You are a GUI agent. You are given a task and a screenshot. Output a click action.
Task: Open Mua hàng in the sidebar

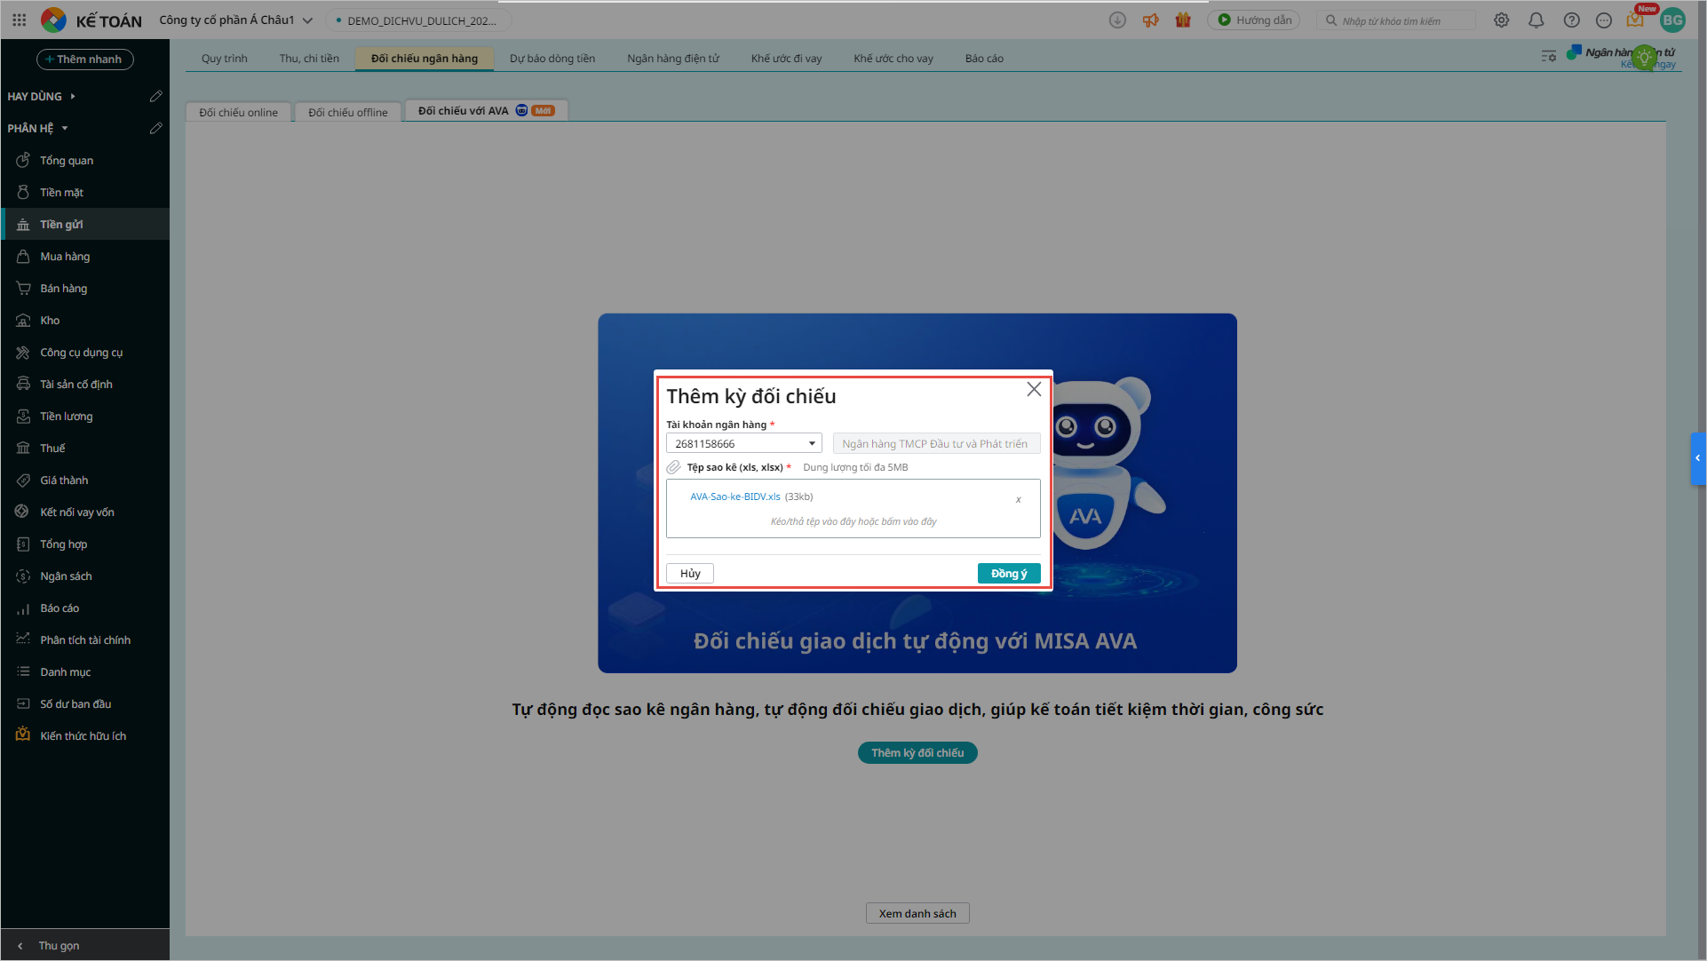(85, 256)
